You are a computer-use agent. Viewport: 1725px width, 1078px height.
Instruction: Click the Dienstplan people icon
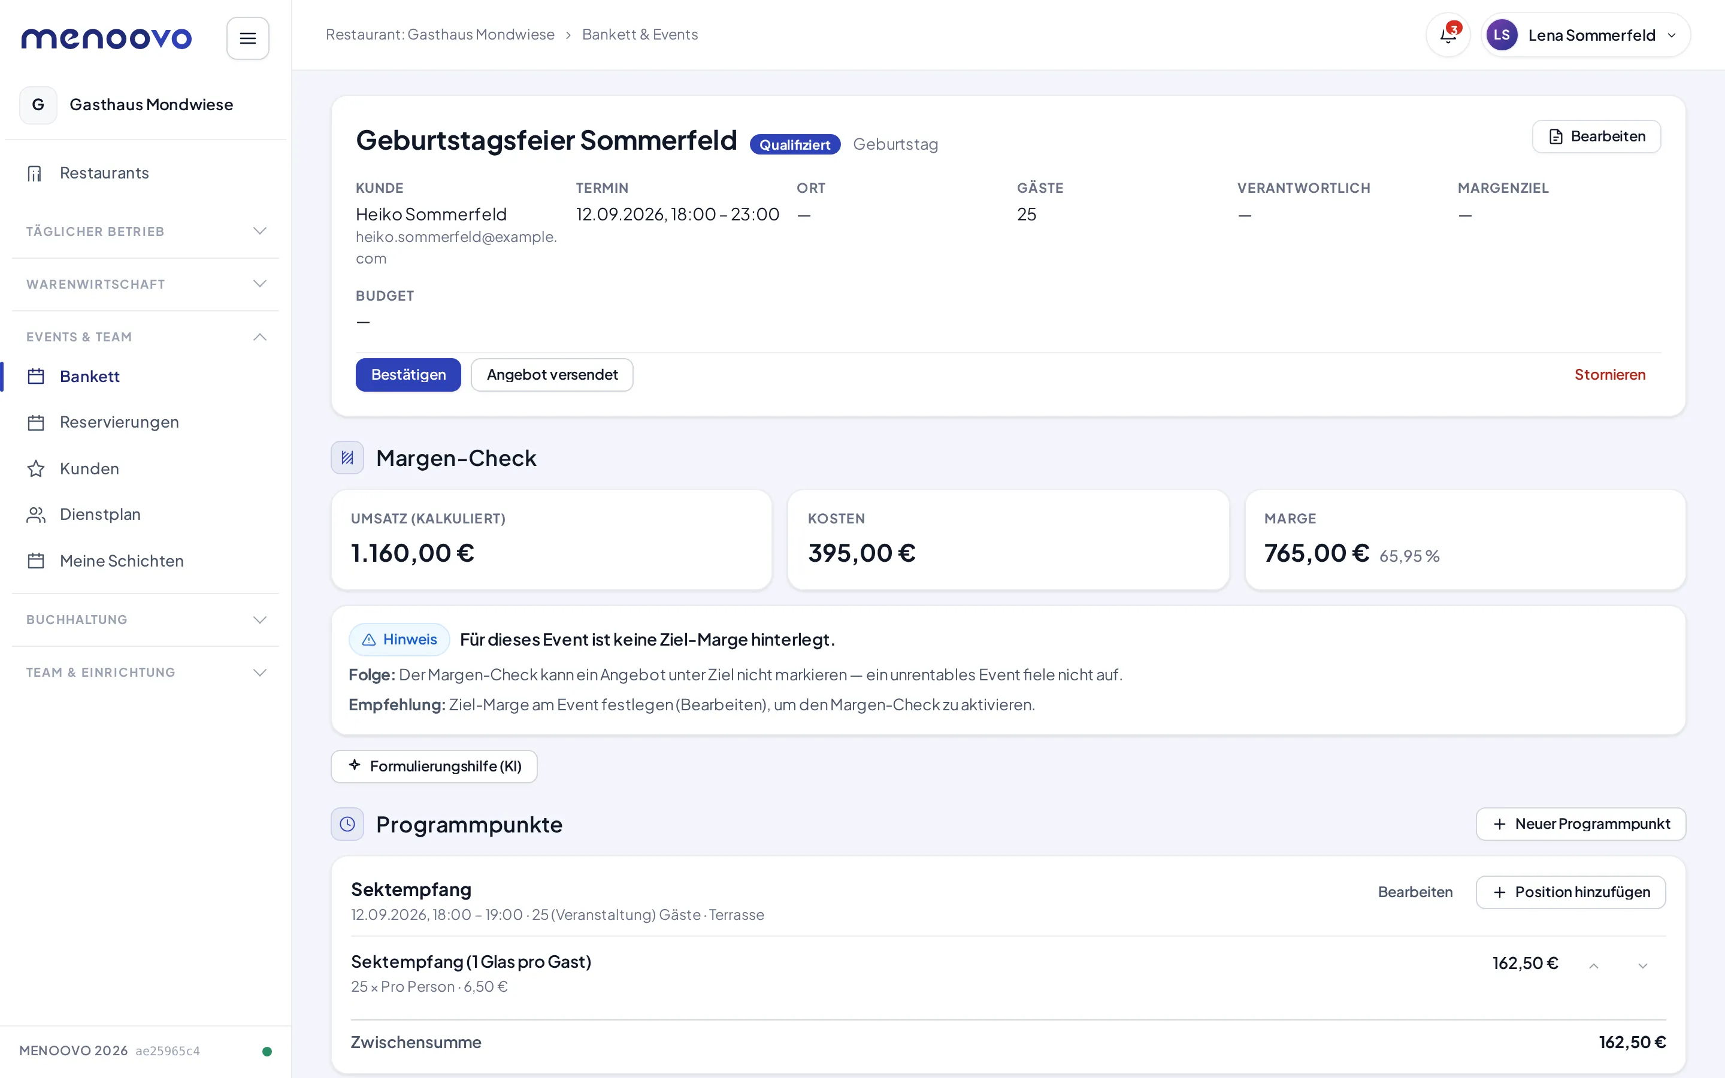click(36, 515)
